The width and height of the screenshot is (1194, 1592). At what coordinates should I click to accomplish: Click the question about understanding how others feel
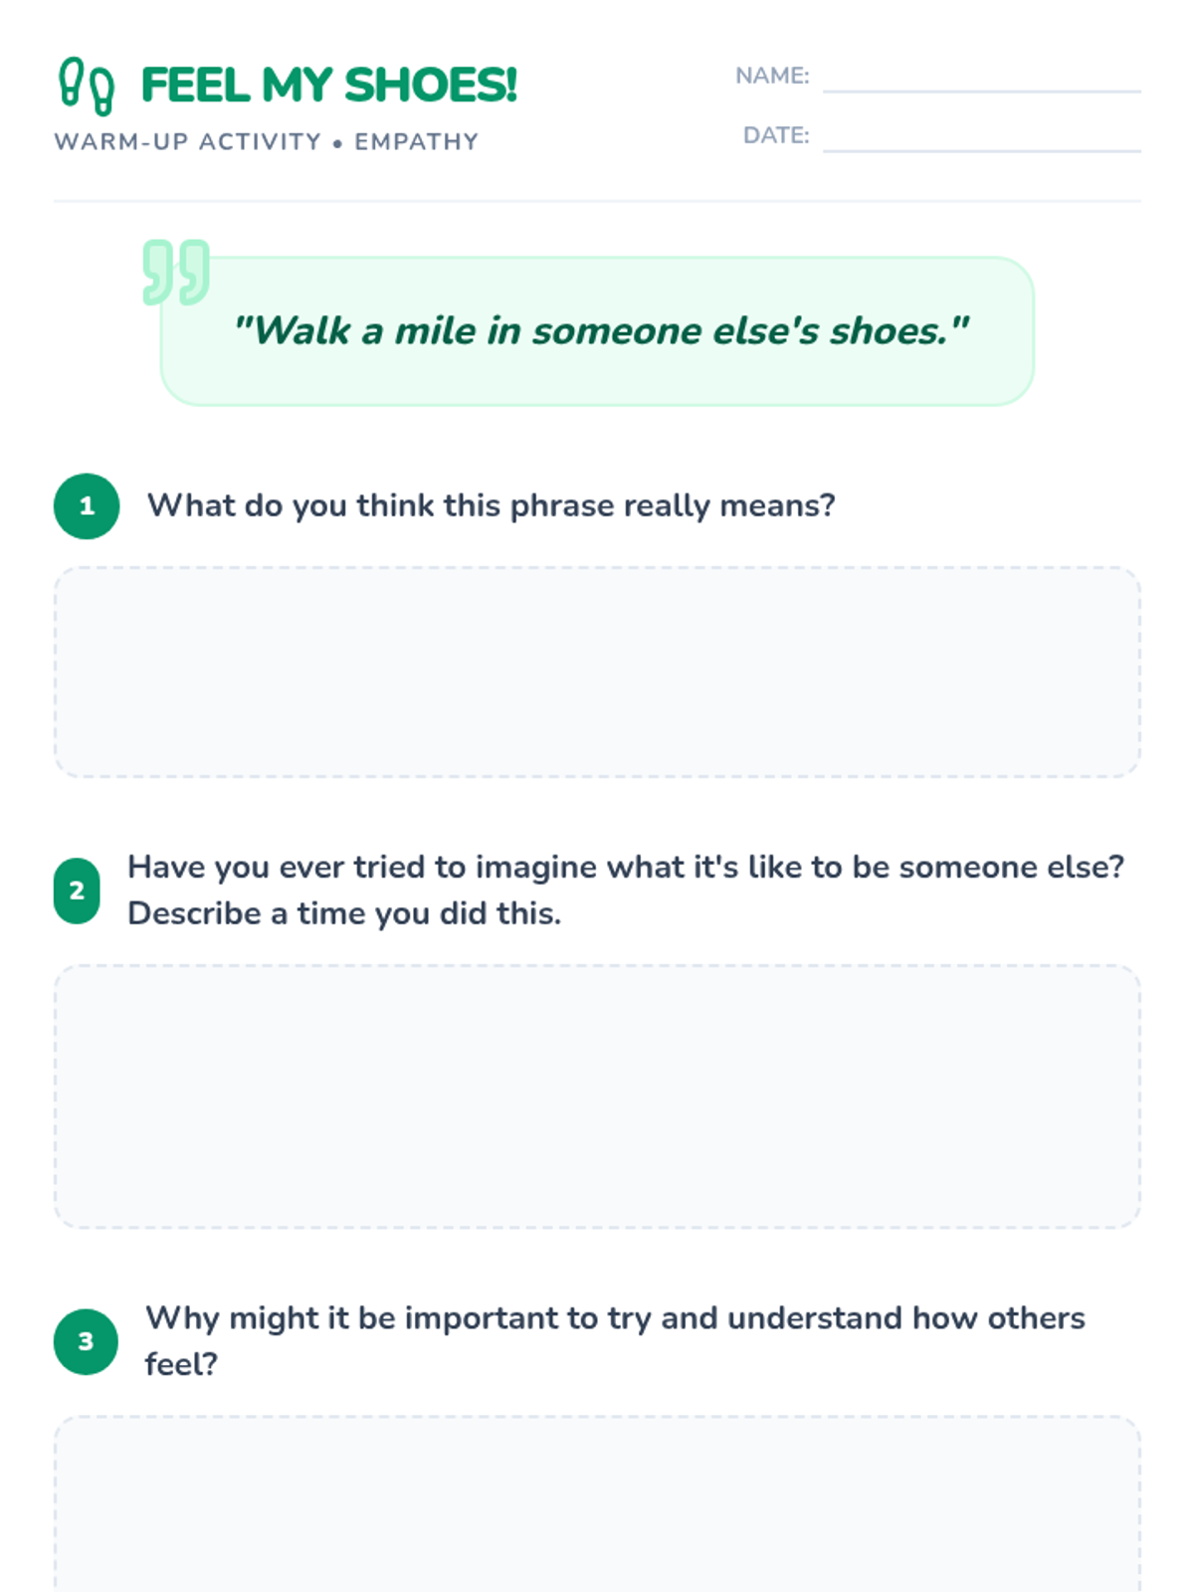click(x=615, y=1318)
